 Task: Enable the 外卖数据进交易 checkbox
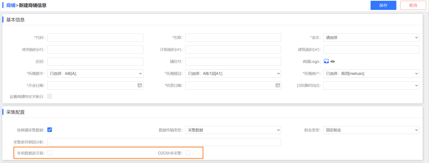pos(50,153)
